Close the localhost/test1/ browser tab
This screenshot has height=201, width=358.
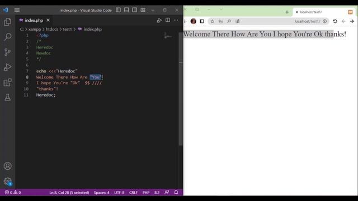[x=297, y=12]
